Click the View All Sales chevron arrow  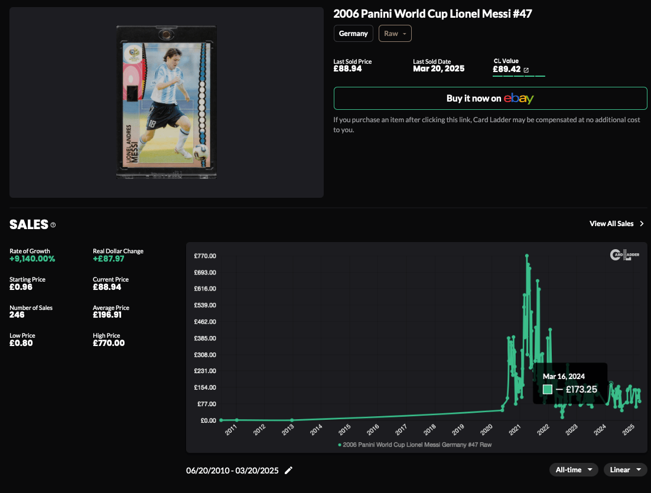642,224
